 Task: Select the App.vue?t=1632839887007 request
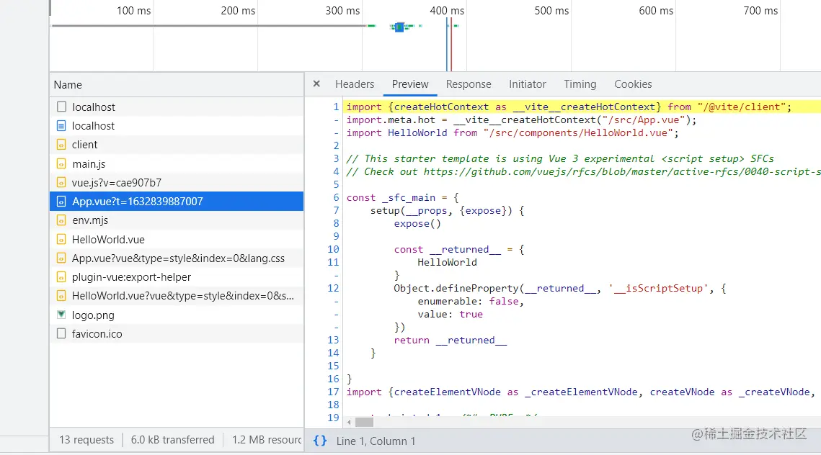tap(177, 202)
